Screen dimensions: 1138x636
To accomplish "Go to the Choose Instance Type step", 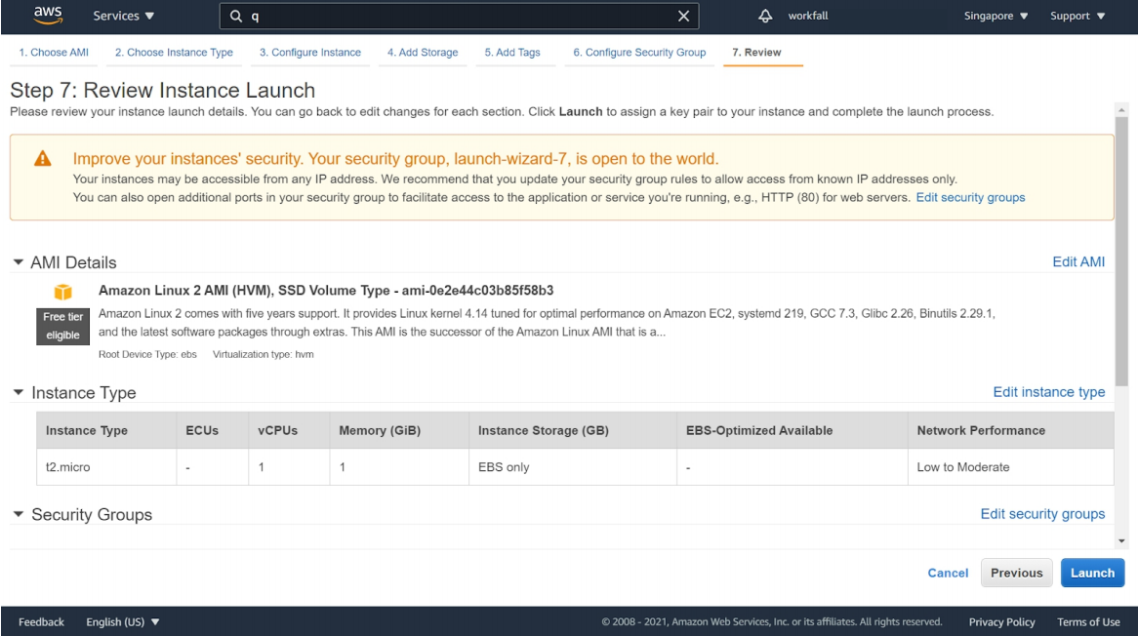I will [174, 53].
